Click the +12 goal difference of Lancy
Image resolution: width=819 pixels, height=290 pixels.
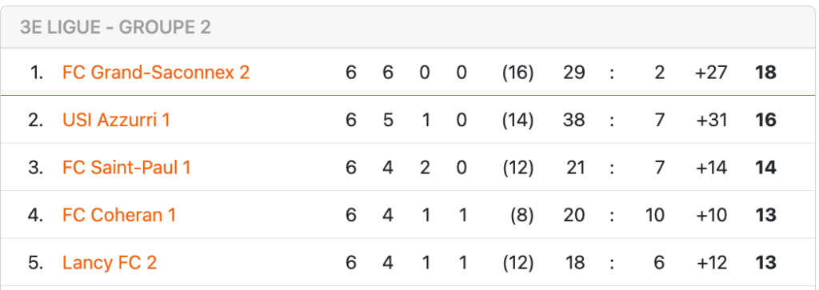711,262
